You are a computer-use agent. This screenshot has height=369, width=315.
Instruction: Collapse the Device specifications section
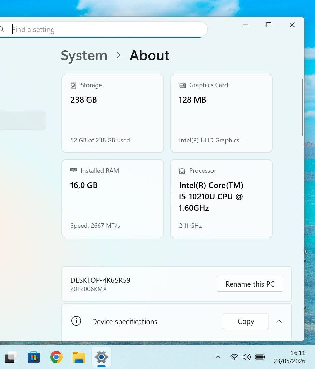click(x=279, y=321)
